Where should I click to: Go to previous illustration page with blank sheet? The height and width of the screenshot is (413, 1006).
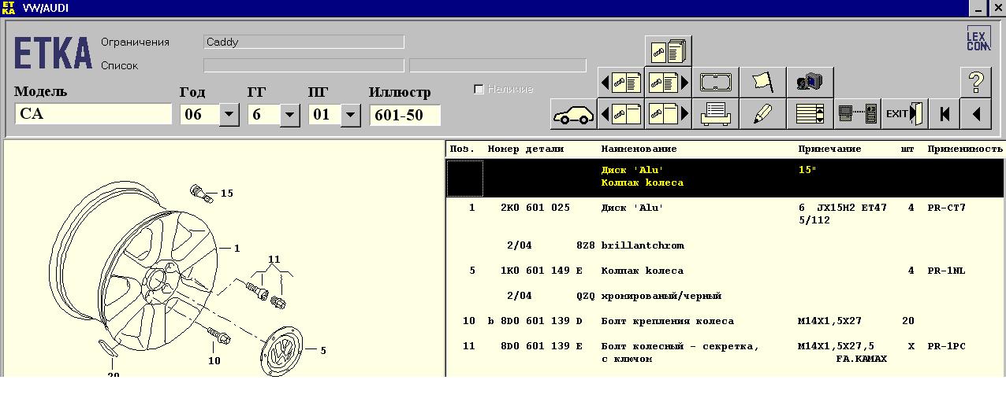[620, 114]
